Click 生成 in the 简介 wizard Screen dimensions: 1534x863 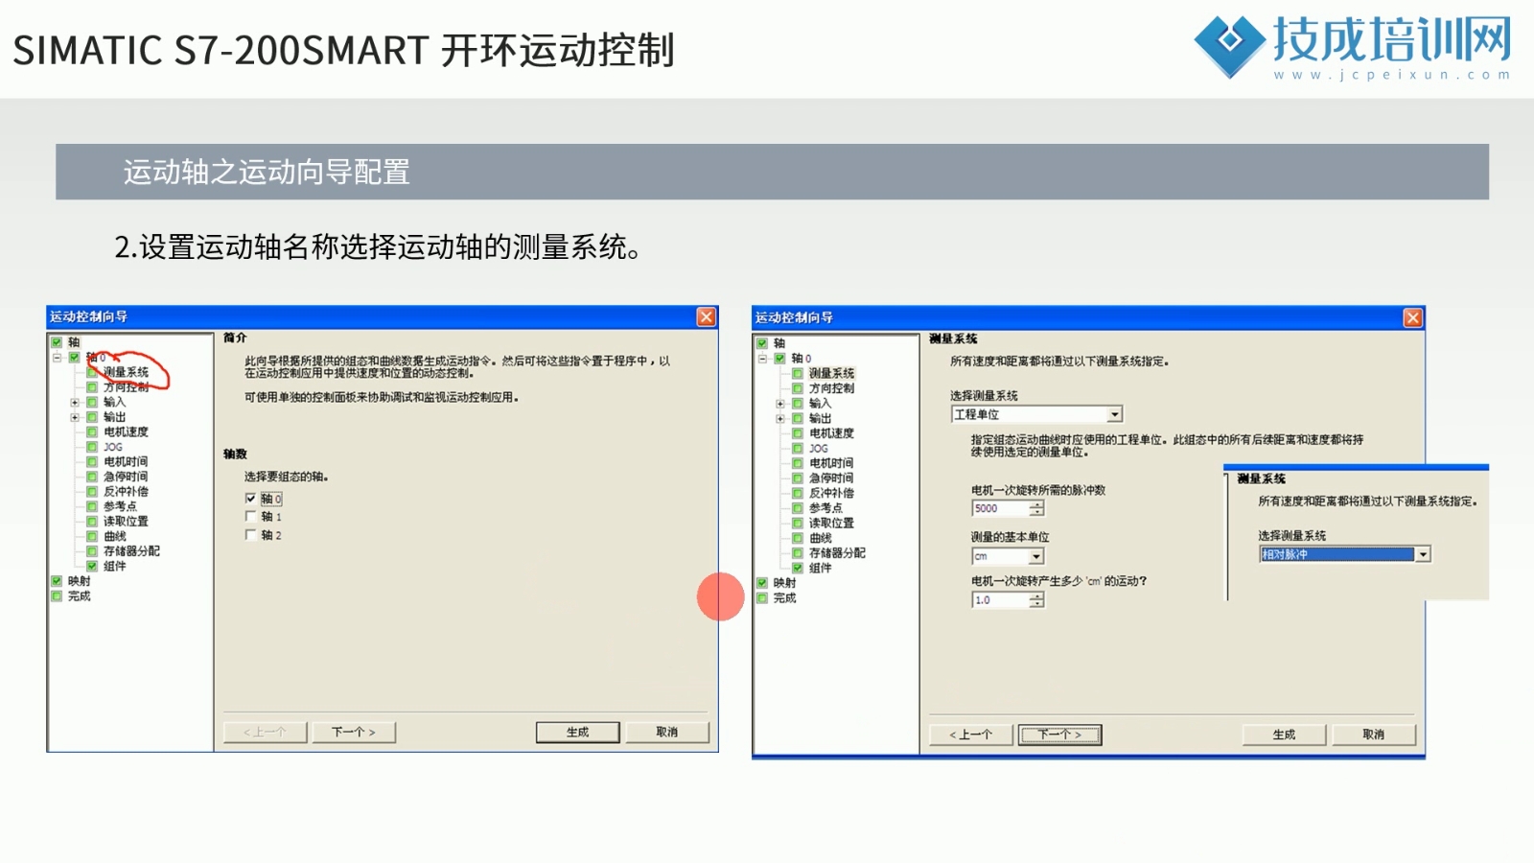577,732
